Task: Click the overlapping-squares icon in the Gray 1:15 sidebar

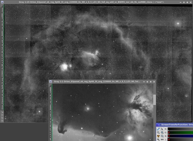Action: [2, 118]
